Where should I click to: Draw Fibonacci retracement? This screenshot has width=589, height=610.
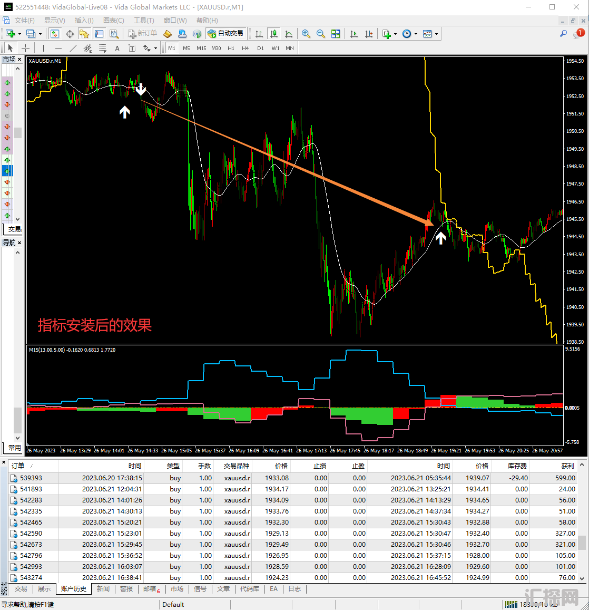tap(102, 48)
